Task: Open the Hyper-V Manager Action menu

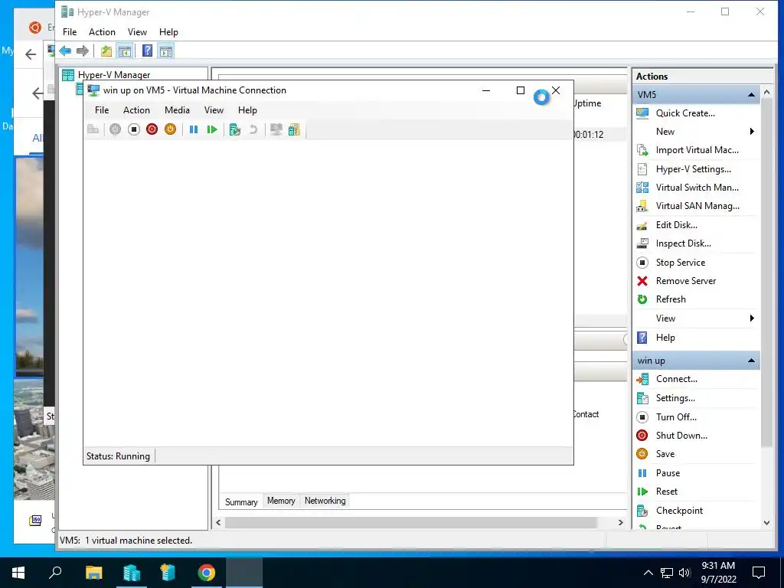Action: pyautogui.click(x=102, y=32)
